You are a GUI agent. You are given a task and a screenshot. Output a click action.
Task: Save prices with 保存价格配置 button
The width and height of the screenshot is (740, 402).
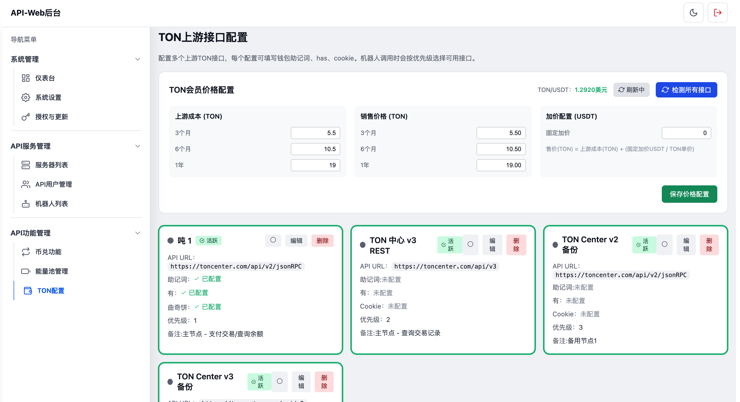pyautogui.click(x=689, y=194)
